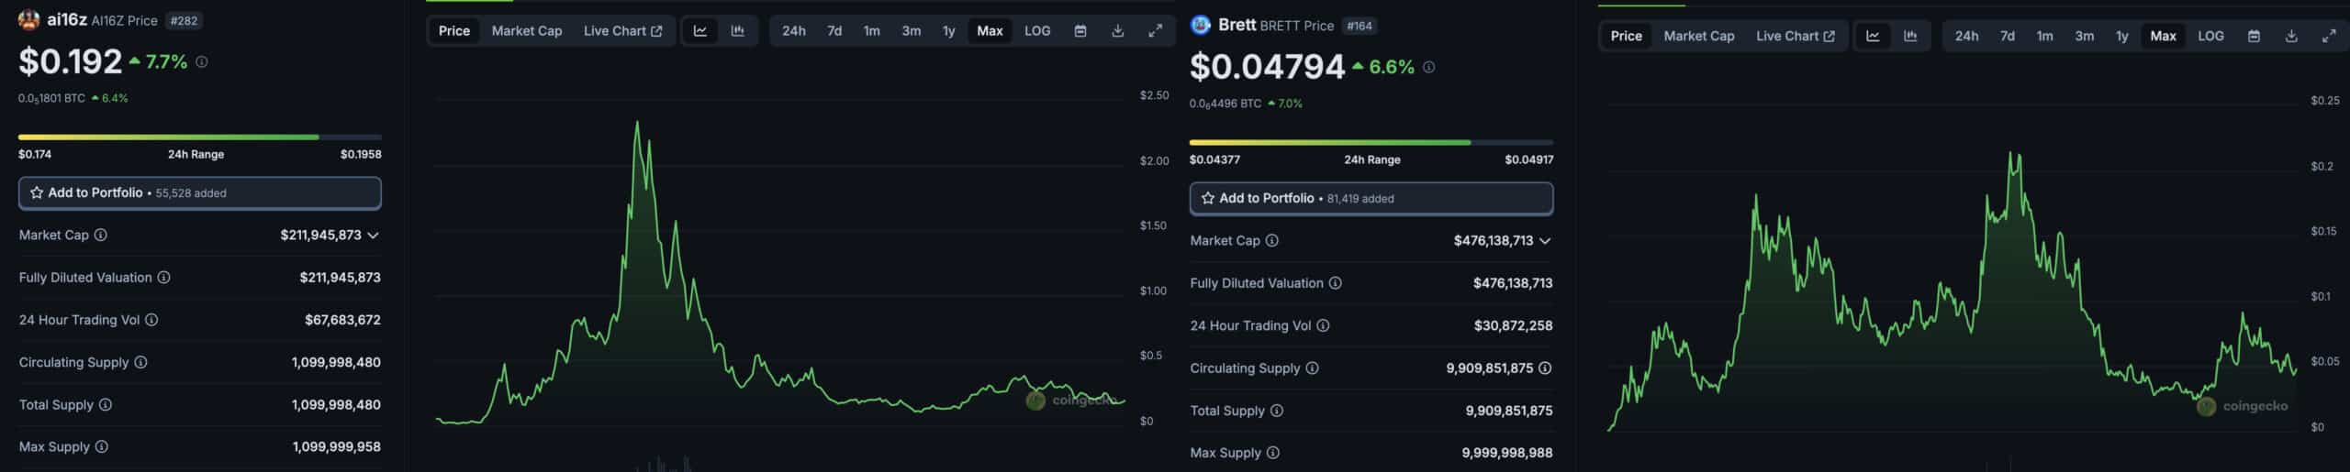
Task: Click Brett 24h volume value $30,872,258
Action: coord(1514,325)
